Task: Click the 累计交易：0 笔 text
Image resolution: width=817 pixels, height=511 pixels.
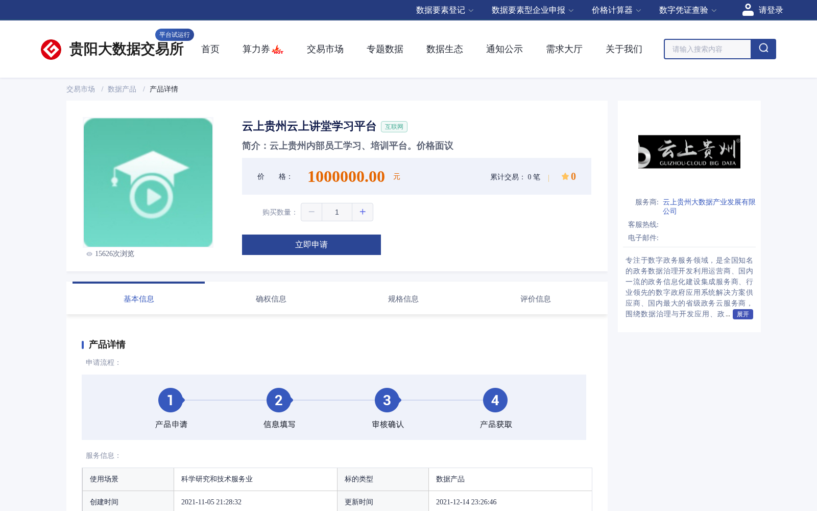Action: (515, 177)
